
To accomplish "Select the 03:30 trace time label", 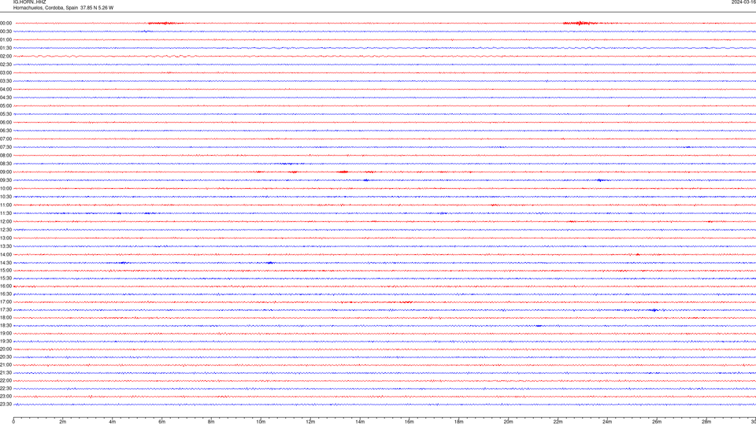I will pos(6,81).
